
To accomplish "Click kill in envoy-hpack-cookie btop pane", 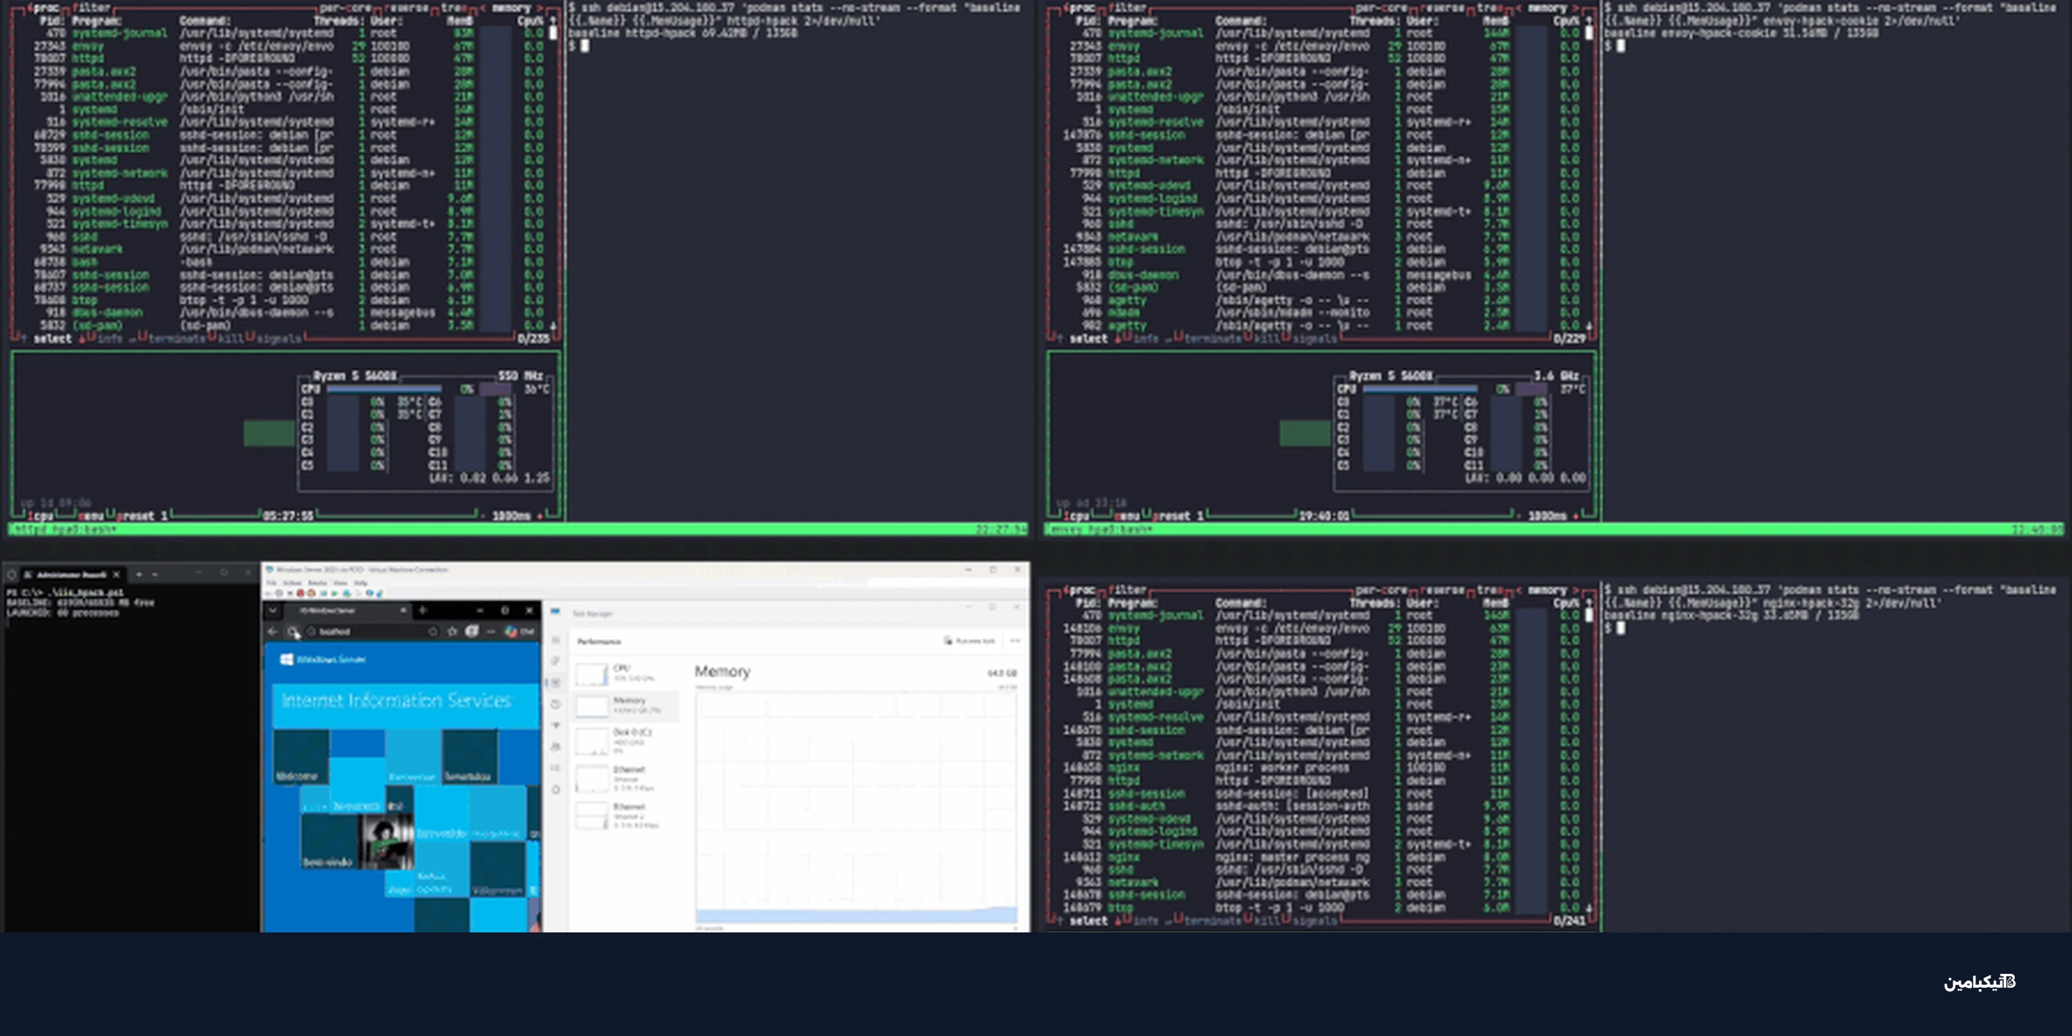I will tap(1267, 339).
